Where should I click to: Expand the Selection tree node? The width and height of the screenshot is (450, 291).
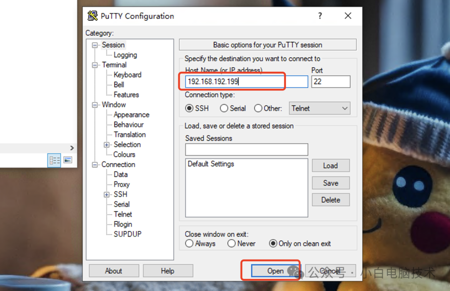tap(107, 144)
